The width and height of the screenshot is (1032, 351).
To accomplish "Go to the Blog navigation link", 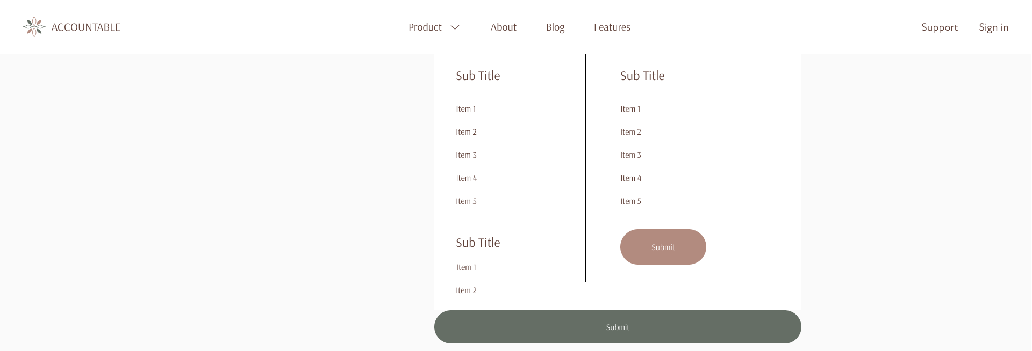I will [555, 27].
